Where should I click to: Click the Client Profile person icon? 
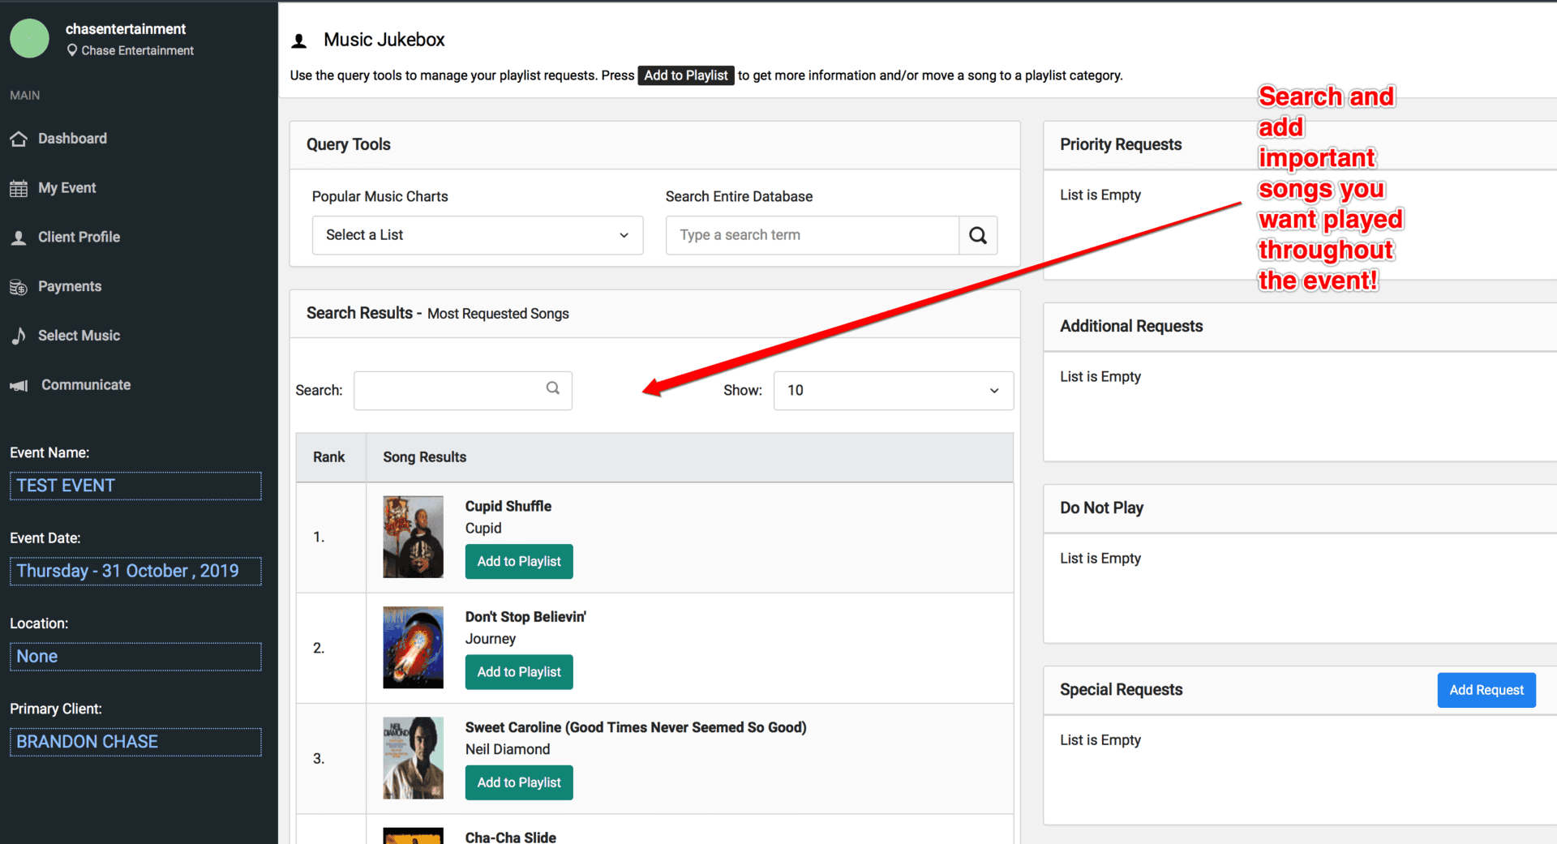point(19,238)
